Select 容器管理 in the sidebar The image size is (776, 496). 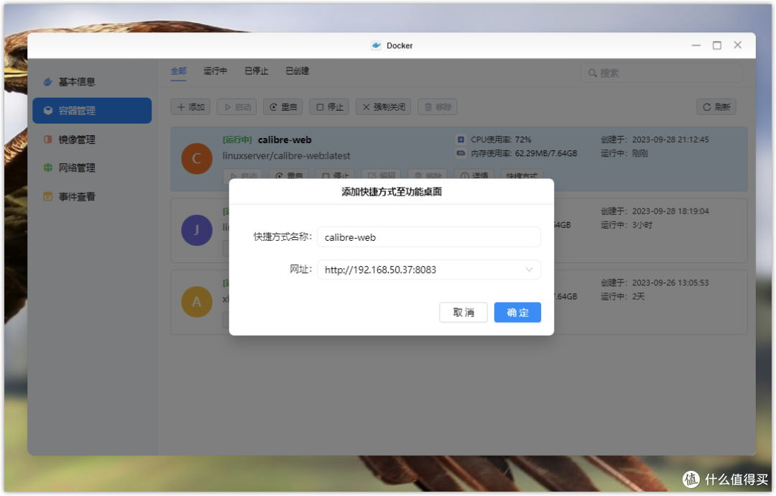92,111
